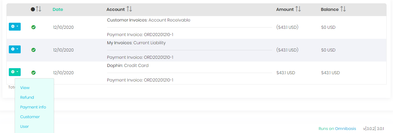Sort table by Balance column arrows

343,9
